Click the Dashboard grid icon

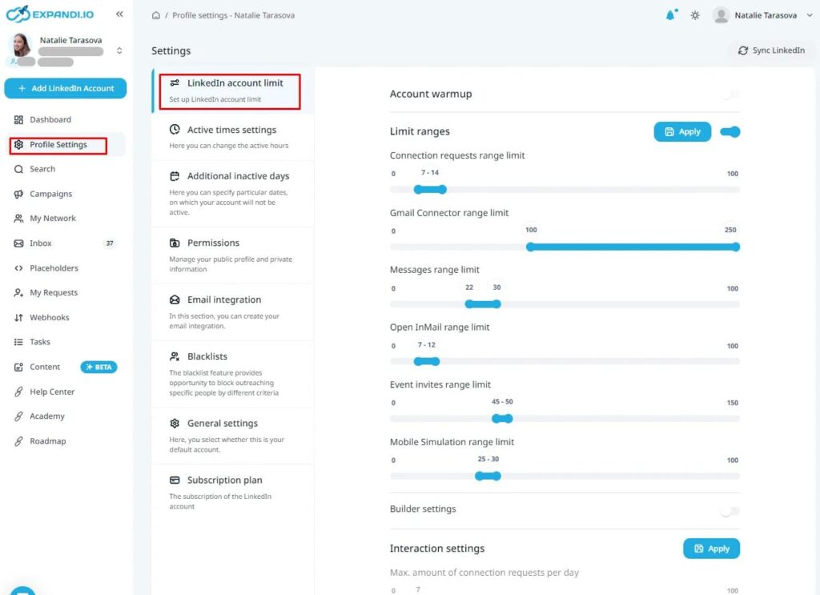[19, 120]
